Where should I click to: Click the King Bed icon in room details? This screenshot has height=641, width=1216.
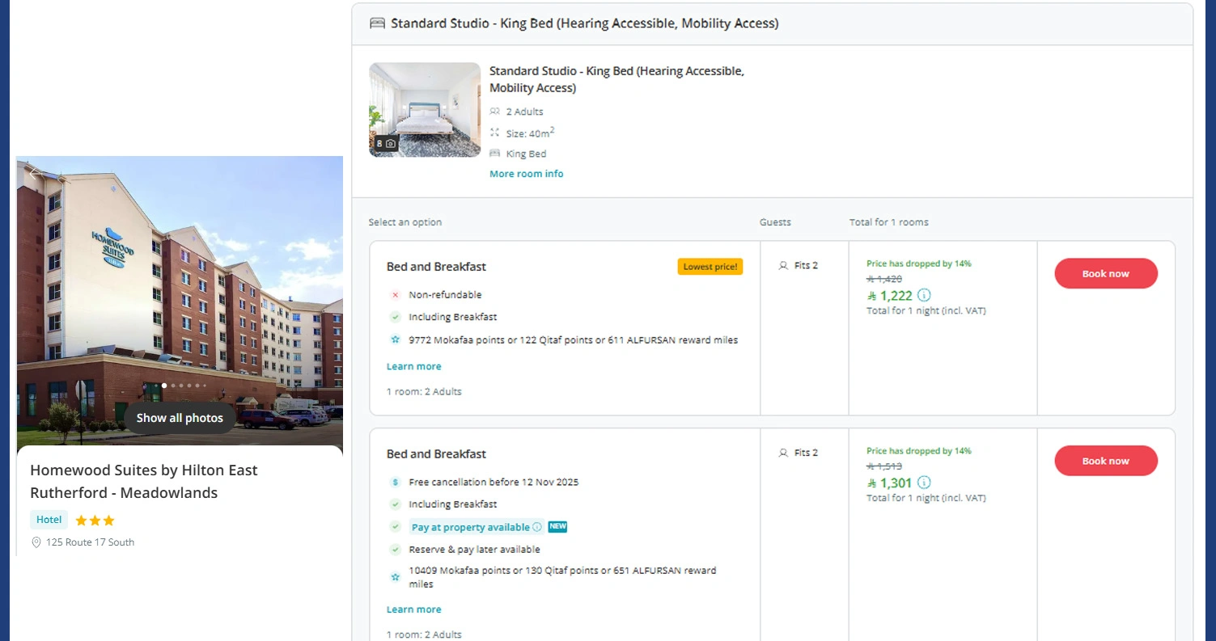[x=495, y=154]
